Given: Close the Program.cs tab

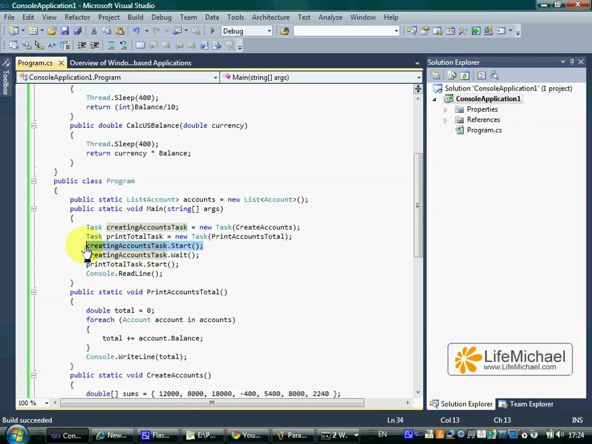Looking at the screenshot, I should (x=61, y=63).
